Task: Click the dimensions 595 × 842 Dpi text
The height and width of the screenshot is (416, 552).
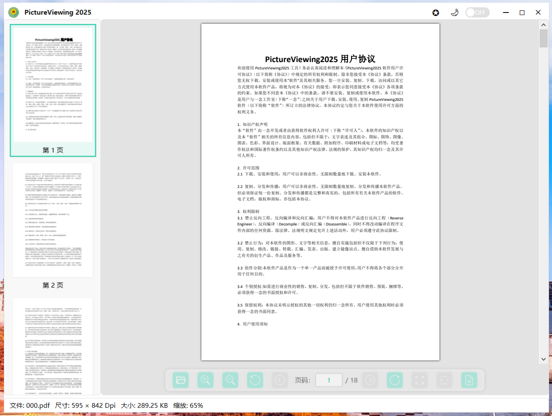Action: [85, 405]
